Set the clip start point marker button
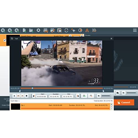 click(34, 96)
